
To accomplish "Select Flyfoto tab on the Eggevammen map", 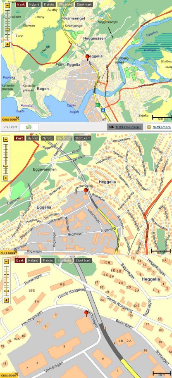I will coord(47,138).
